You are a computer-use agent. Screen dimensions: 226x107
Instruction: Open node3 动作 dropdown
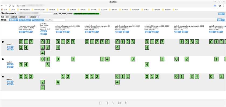pyautogui.click(x=10, y=84)
